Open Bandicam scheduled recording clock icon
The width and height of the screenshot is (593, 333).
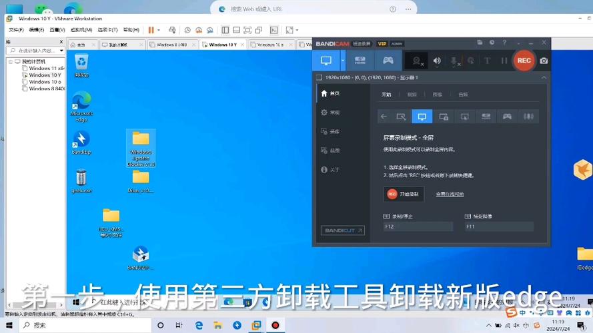tap(492, 43)
